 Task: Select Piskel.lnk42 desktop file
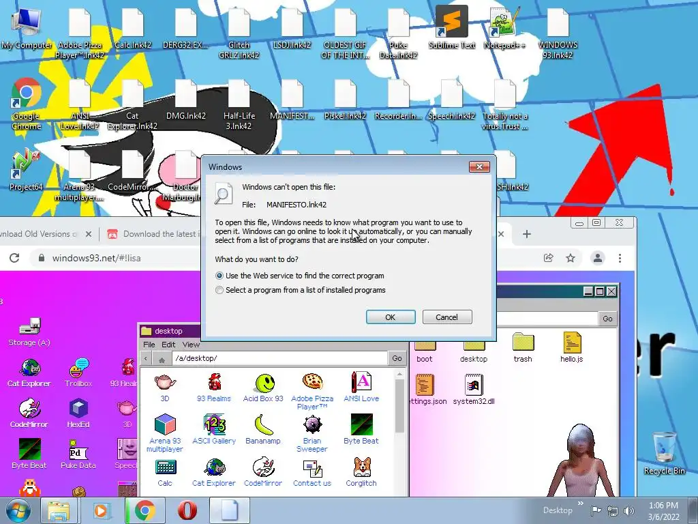345,100
